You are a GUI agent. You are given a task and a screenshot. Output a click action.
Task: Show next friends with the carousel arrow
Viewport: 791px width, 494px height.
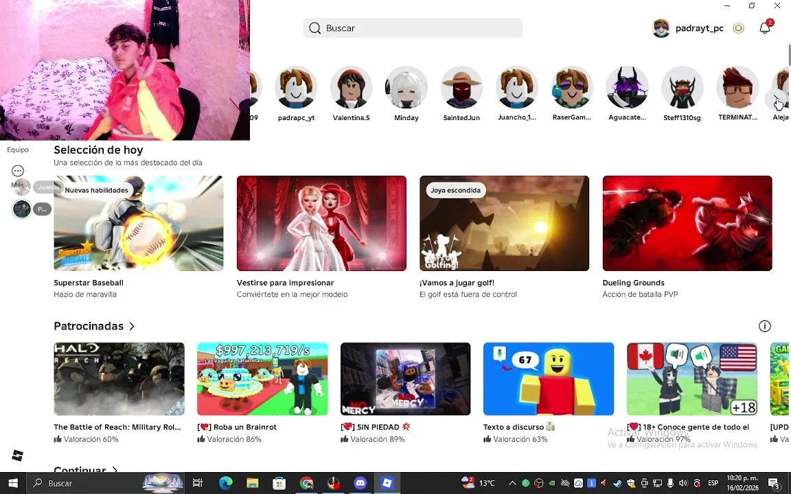coord(776,99)
